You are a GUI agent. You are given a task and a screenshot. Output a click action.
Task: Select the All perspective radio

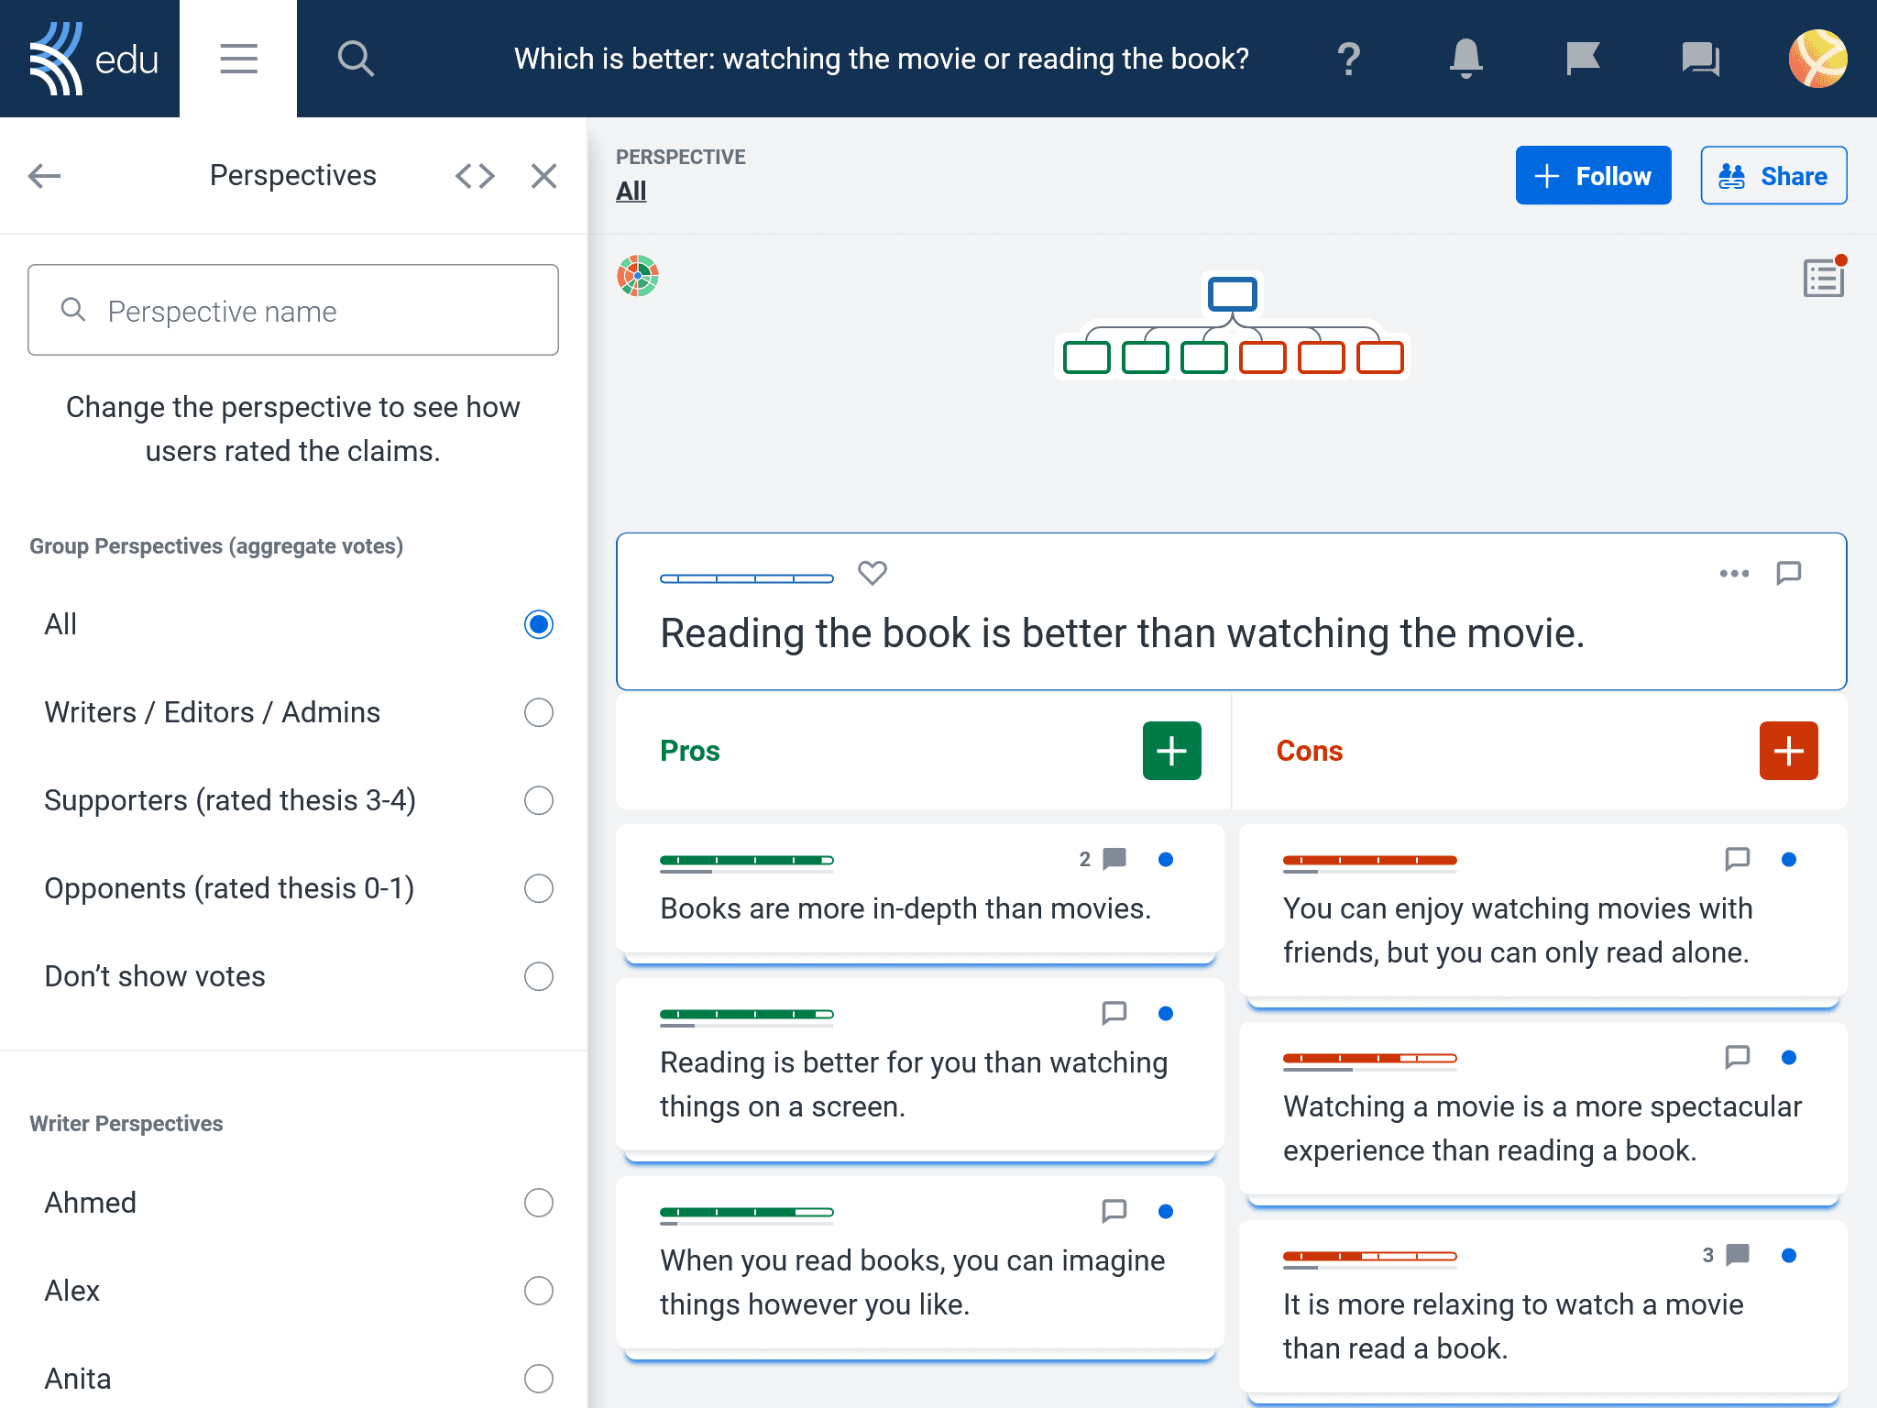tap(539, 624)
